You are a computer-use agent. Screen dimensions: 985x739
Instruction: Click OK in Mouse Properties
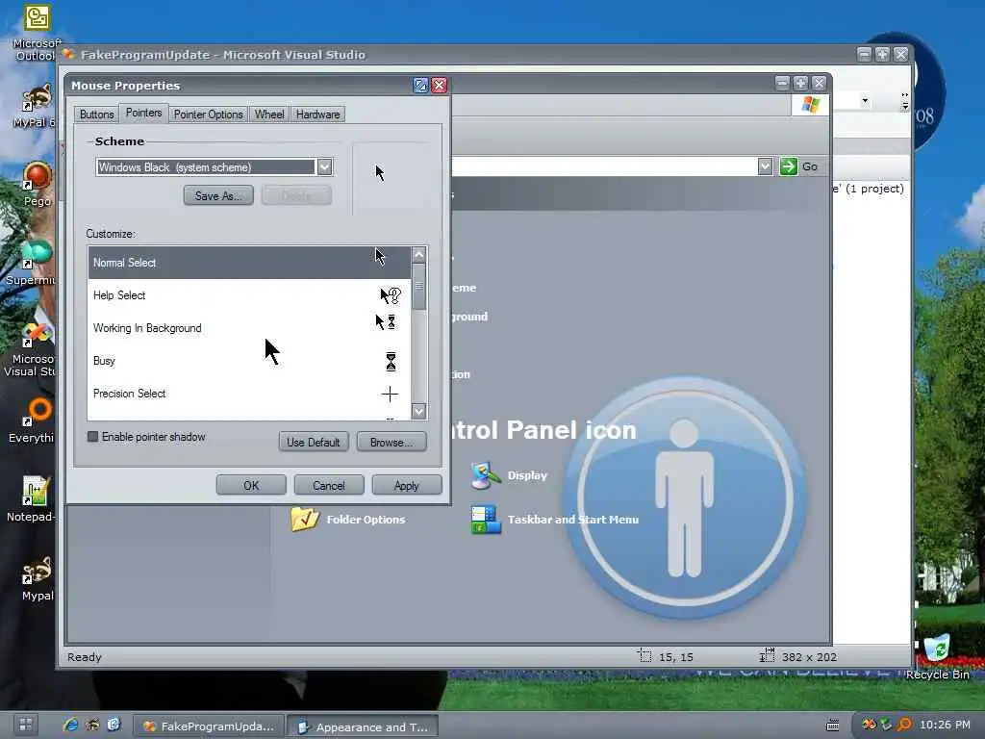point(251,485)
